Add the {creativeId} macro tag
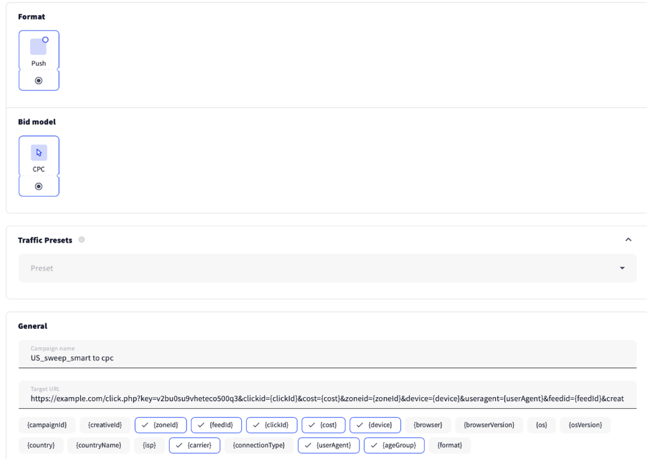The image size is (655, 470). [x=105, y=425]
